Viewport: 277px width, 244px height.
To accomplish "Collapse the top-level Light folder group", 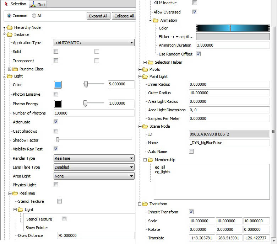I will point(5,76).
